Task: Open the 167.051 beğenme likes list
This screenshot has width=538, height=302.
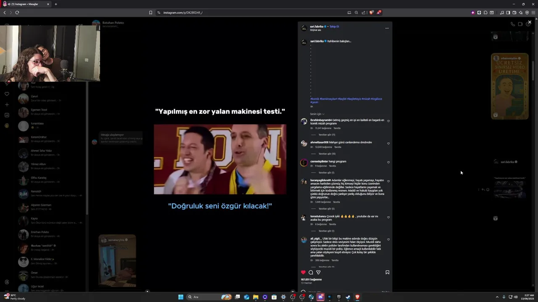Action: coord(311,279)
